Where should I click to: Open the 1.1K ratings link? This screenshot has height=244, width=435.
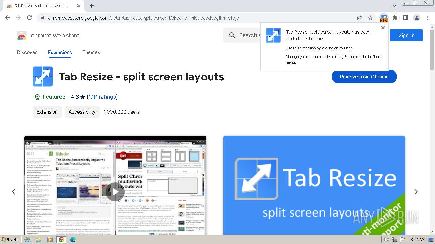(102, 97)
